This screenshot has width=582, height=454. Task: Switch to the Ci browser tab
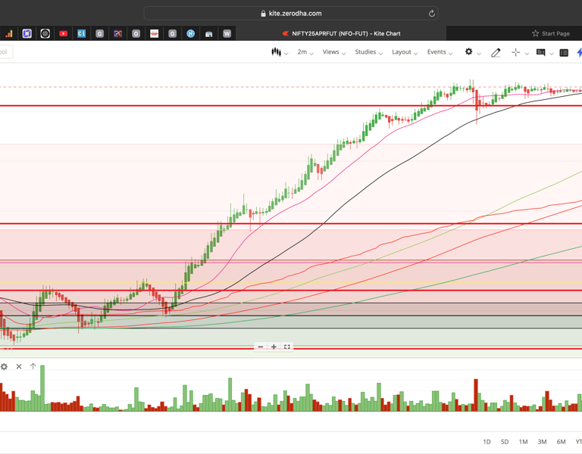(x=81, y=34)
